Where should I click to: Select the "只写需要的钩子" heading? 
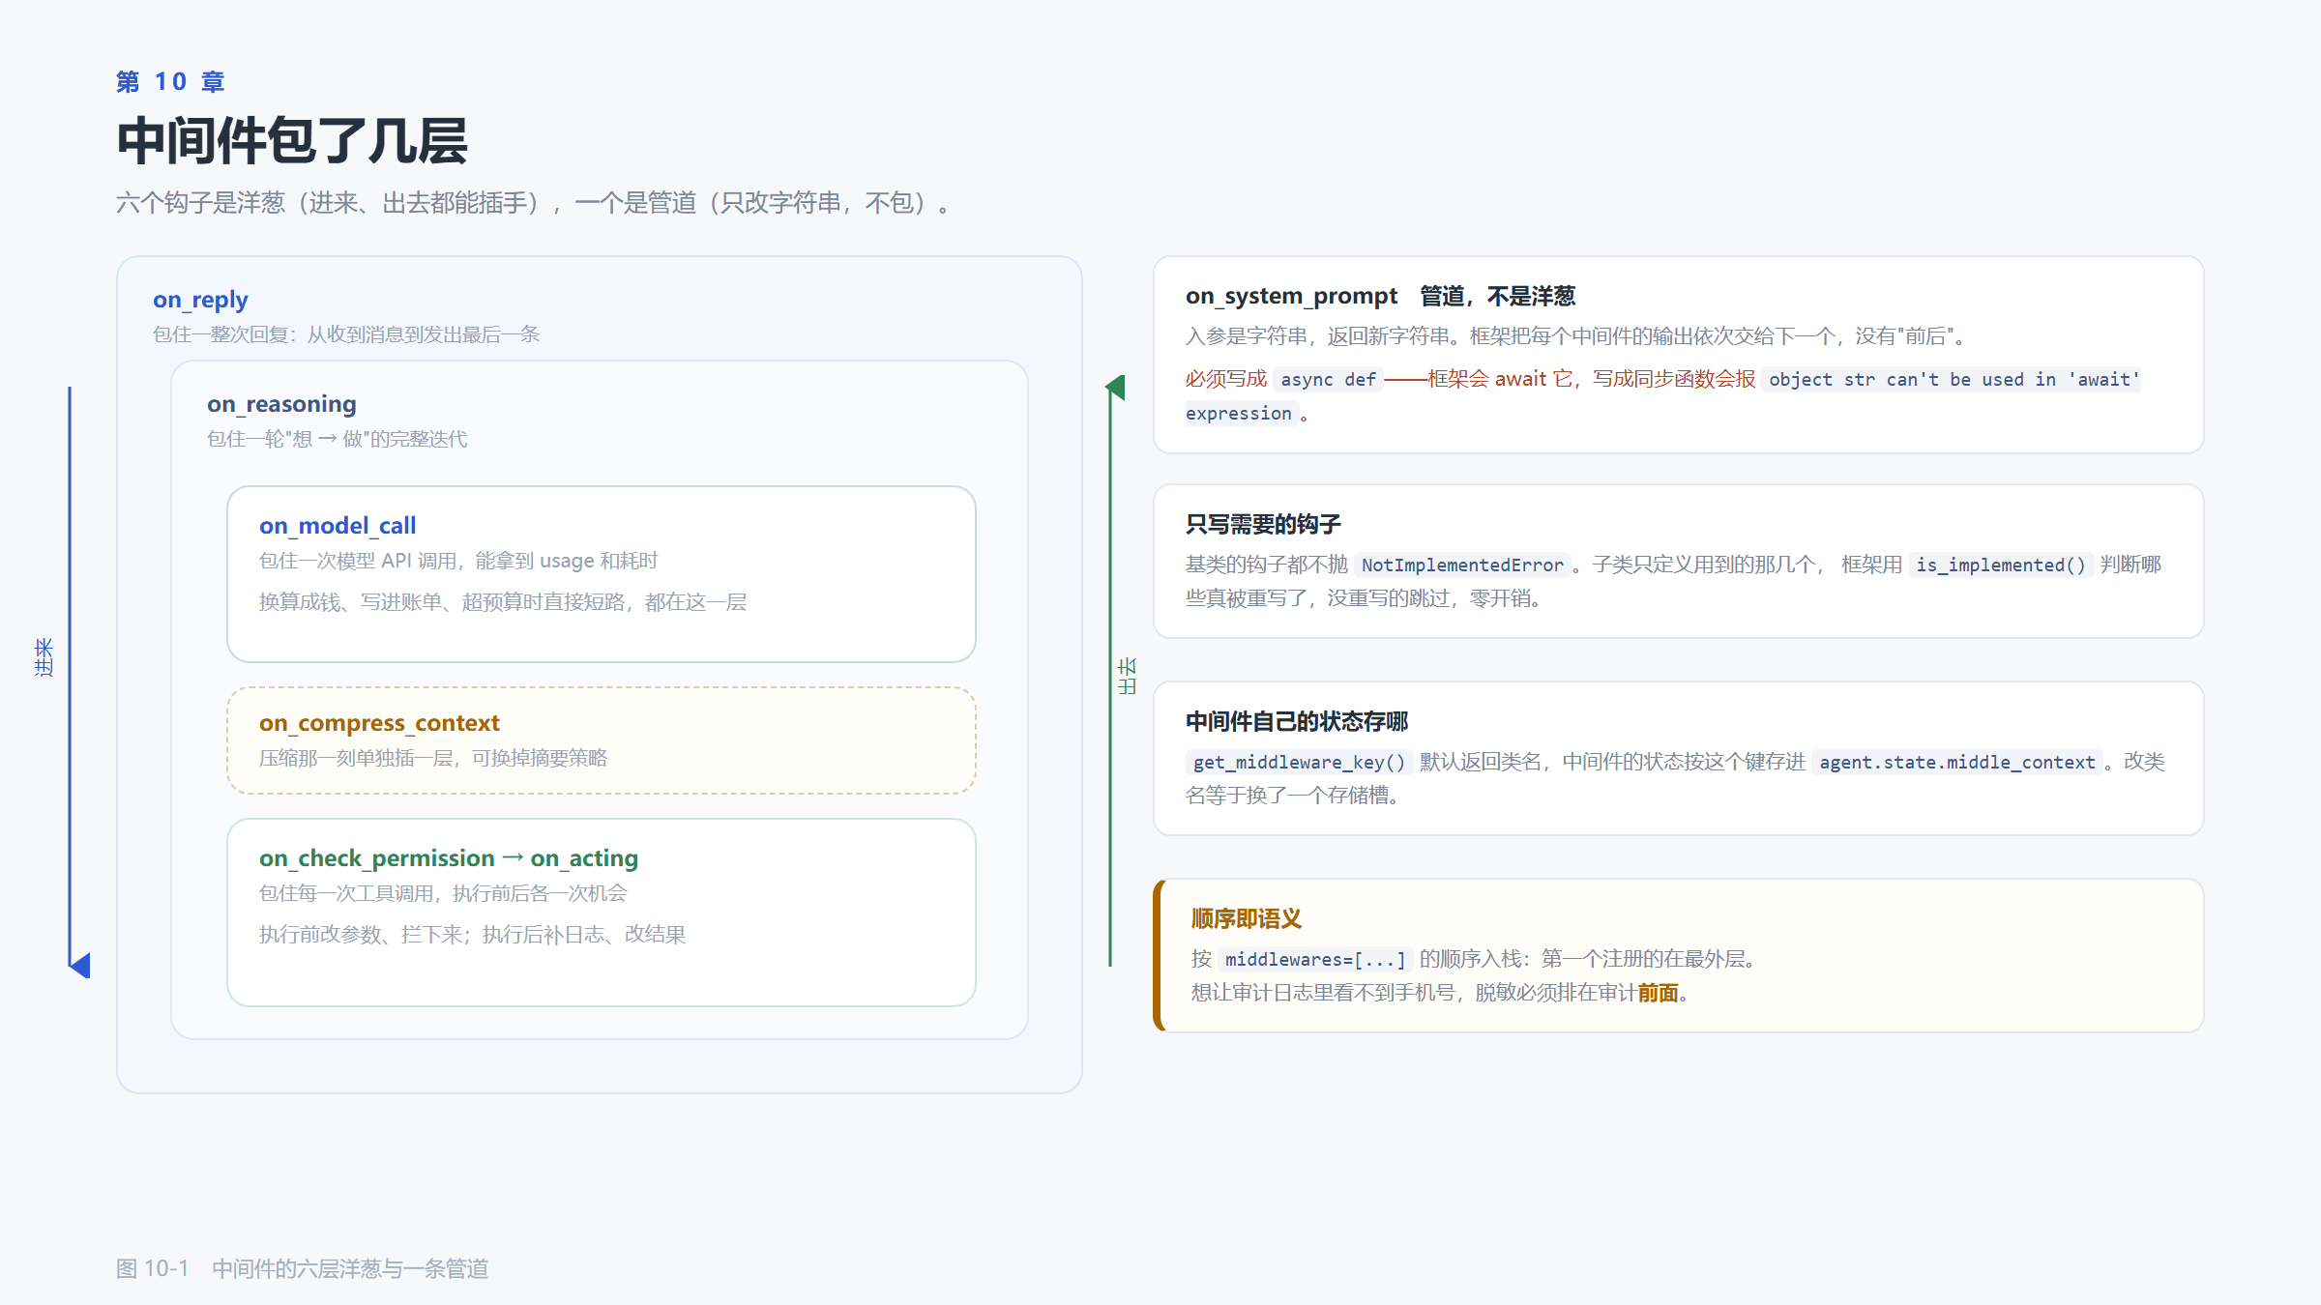point(1263,524)
